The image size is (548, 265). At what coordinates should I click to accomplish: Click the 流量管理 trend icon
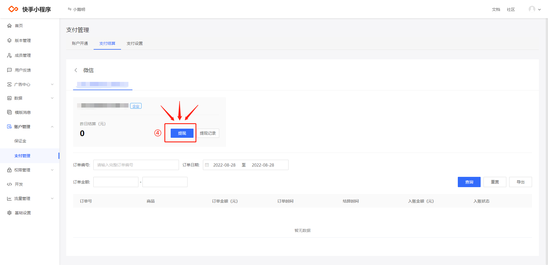tap(9, 199)
